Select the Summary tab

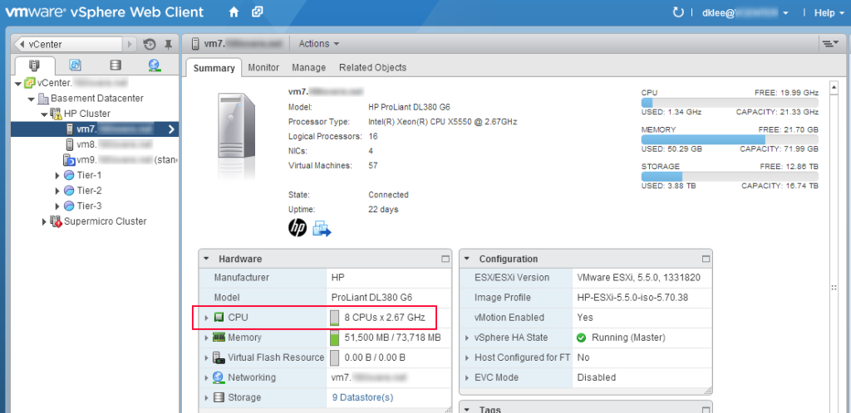(x=214, y=68)
